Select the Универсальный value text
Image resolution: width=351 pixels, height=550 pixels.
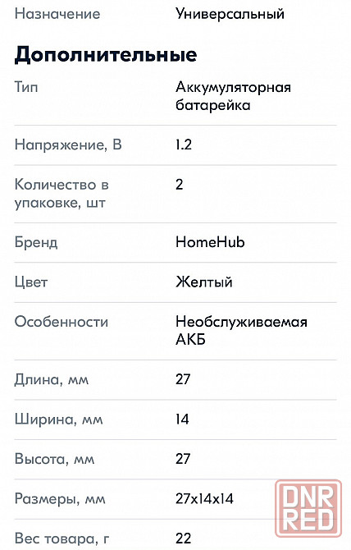click(230, 15)
